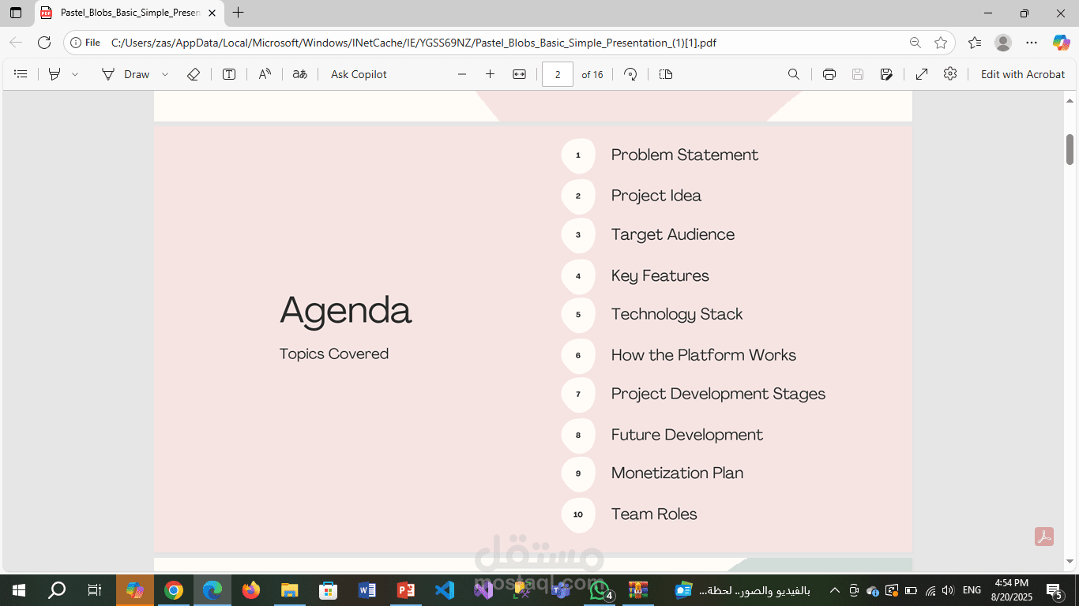The width and height of the screenshot is (1079, 606).
Task: Zoom out the PDF with minus button
Action: [x=462, y=74]
